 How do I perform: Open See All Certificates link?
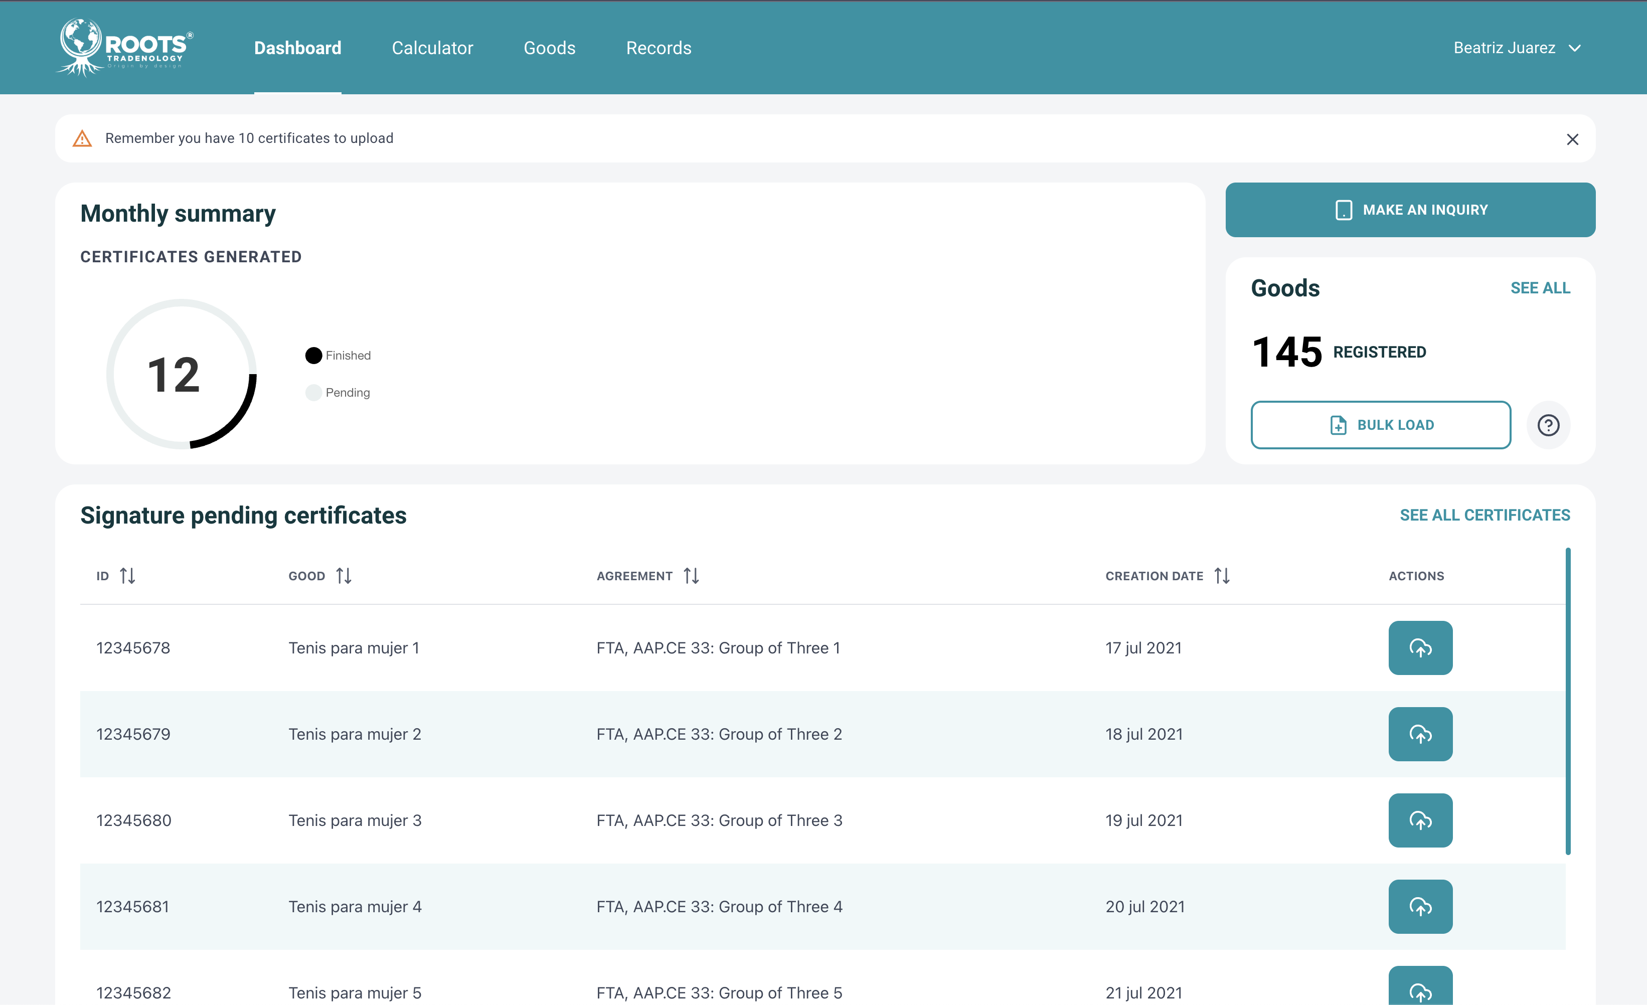(x=1484, y=515)
